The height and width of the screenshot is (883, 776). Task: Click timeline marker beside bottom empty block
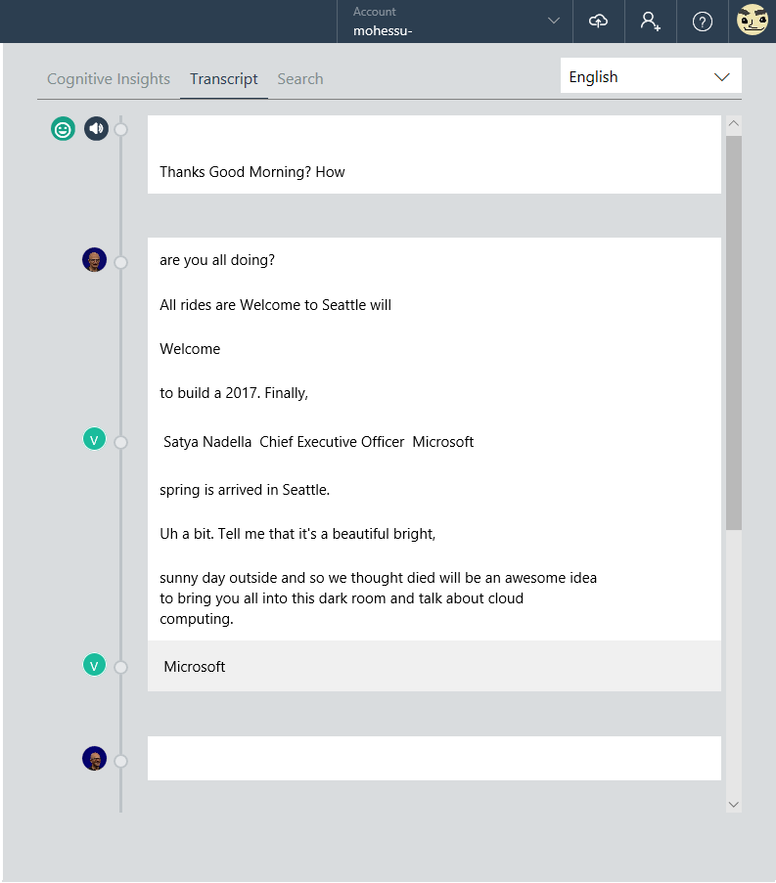click(x=120, y=762)
